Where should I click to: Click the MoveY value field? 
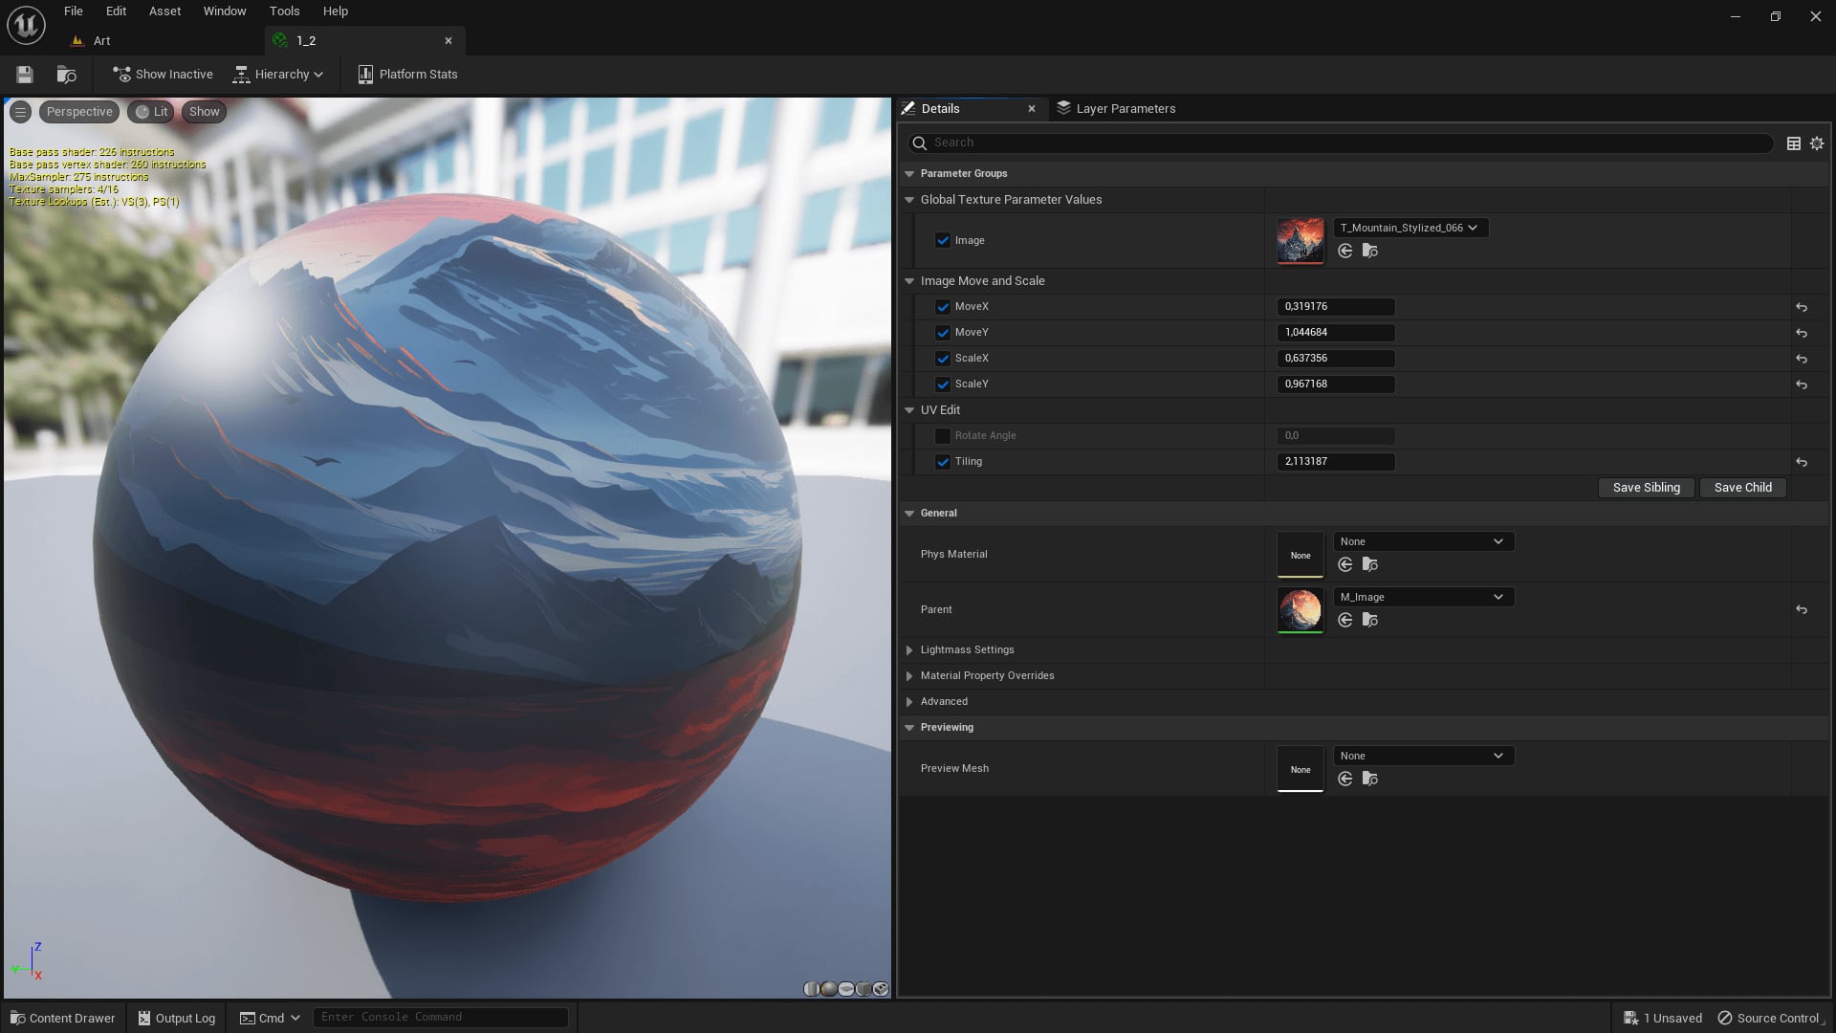1335,333
